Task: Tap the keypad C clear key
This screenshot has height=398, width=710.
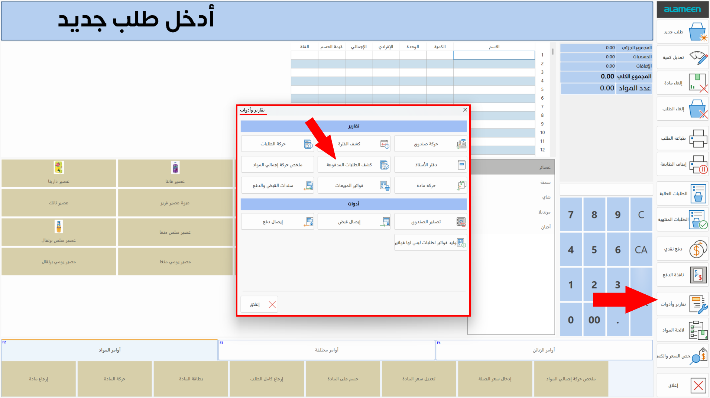Action: (x=641, y=214)
